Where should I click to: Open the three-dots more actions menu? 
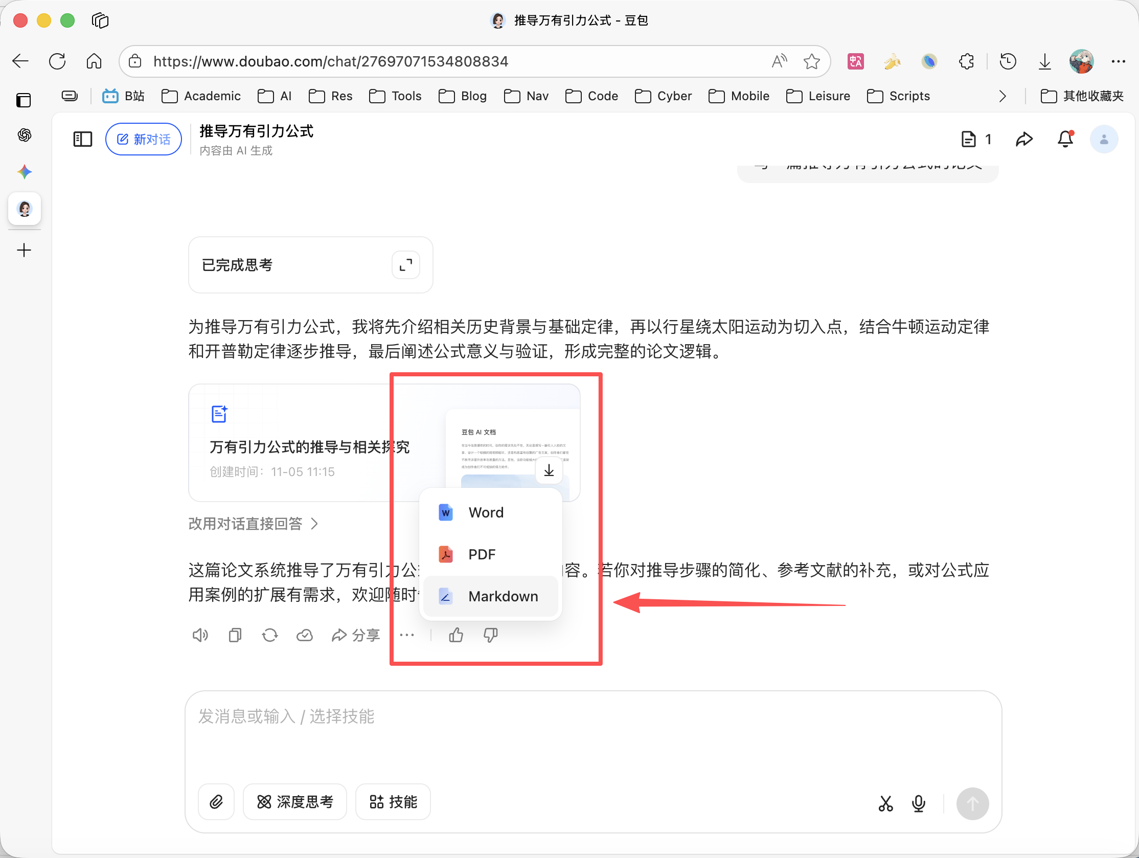[407, 635]
